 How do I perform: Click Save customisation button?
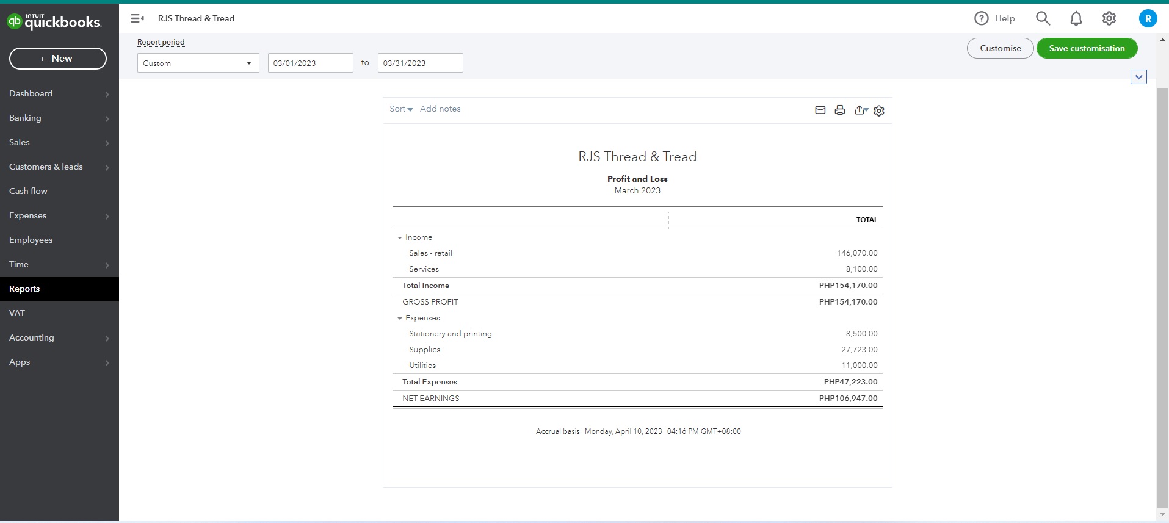click(1087, 48)
